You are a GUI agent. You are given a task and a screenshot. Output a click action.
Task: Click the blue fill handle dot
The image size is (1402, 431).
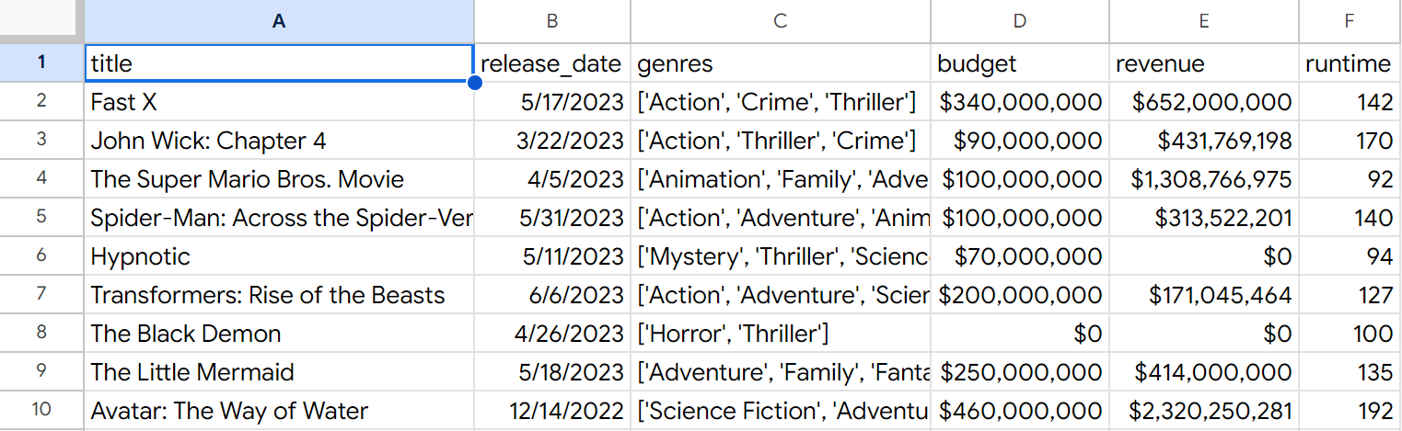(475, 84)
